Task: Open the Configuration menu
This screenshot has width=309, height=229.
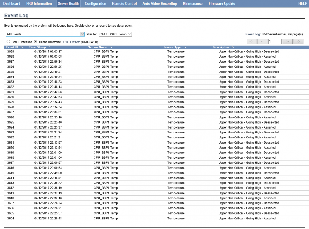Action: [x=95, y=3]
